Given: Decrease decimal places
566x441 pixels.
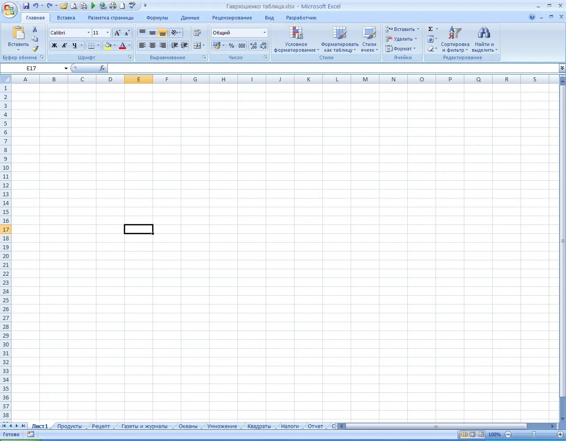Looking at the screenshot, I should coord(263,46).
